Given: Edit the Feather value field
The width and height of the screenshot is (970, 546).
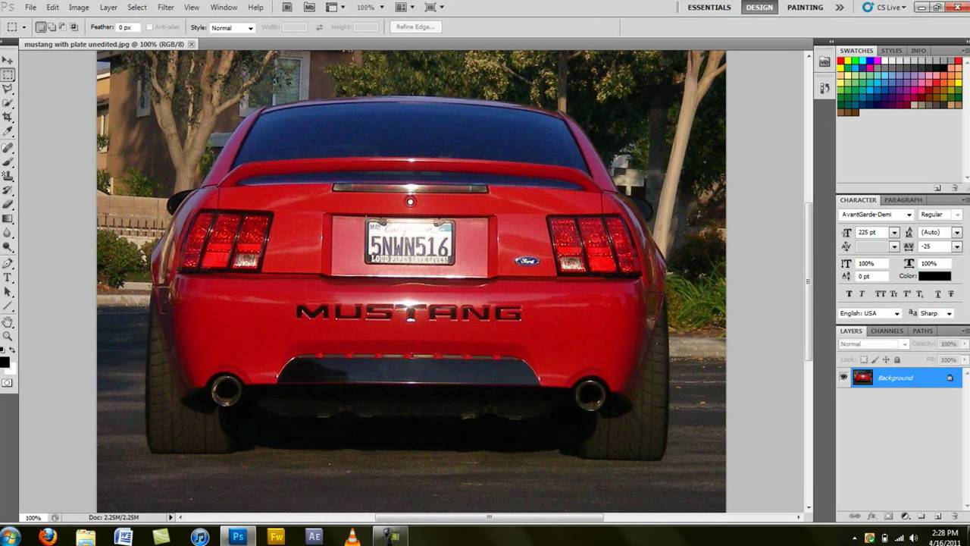Looking at the screenshot, I should pos(128,27).
